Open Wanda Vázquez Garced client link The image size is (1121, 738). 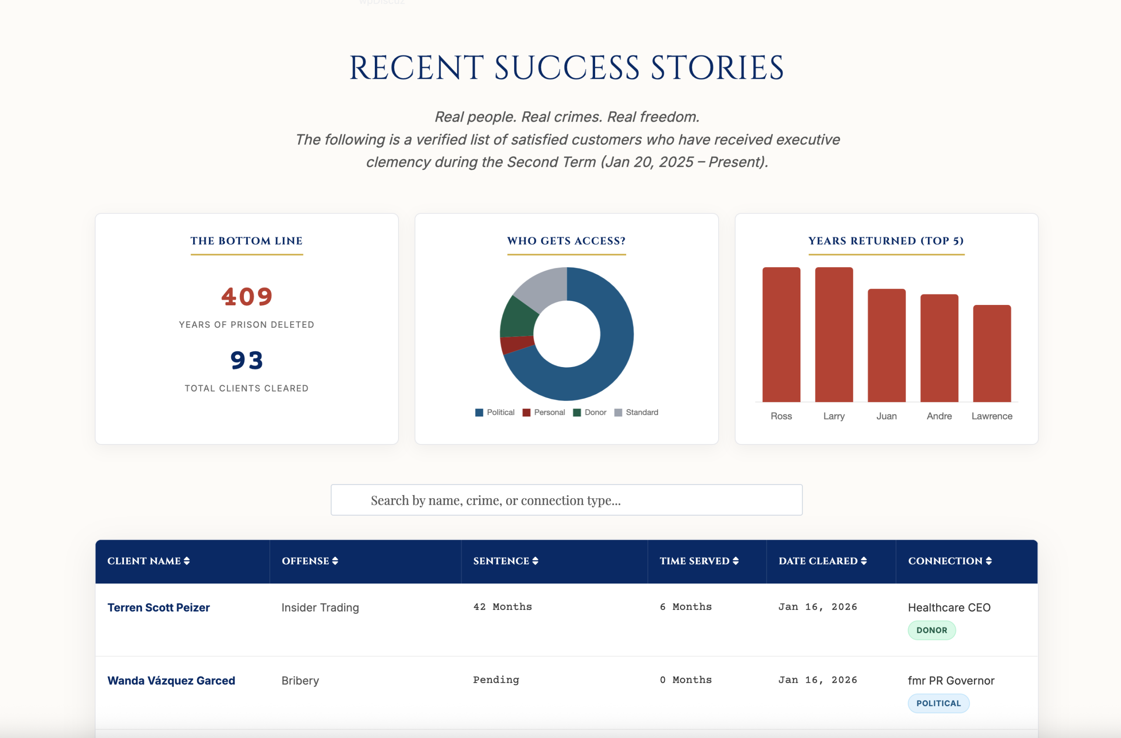[x=171, y=681]
